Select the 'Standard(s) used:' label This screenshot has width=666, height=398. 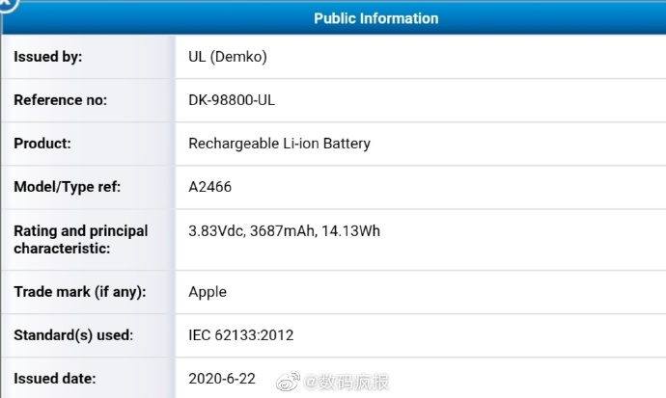tap(72, 335)
